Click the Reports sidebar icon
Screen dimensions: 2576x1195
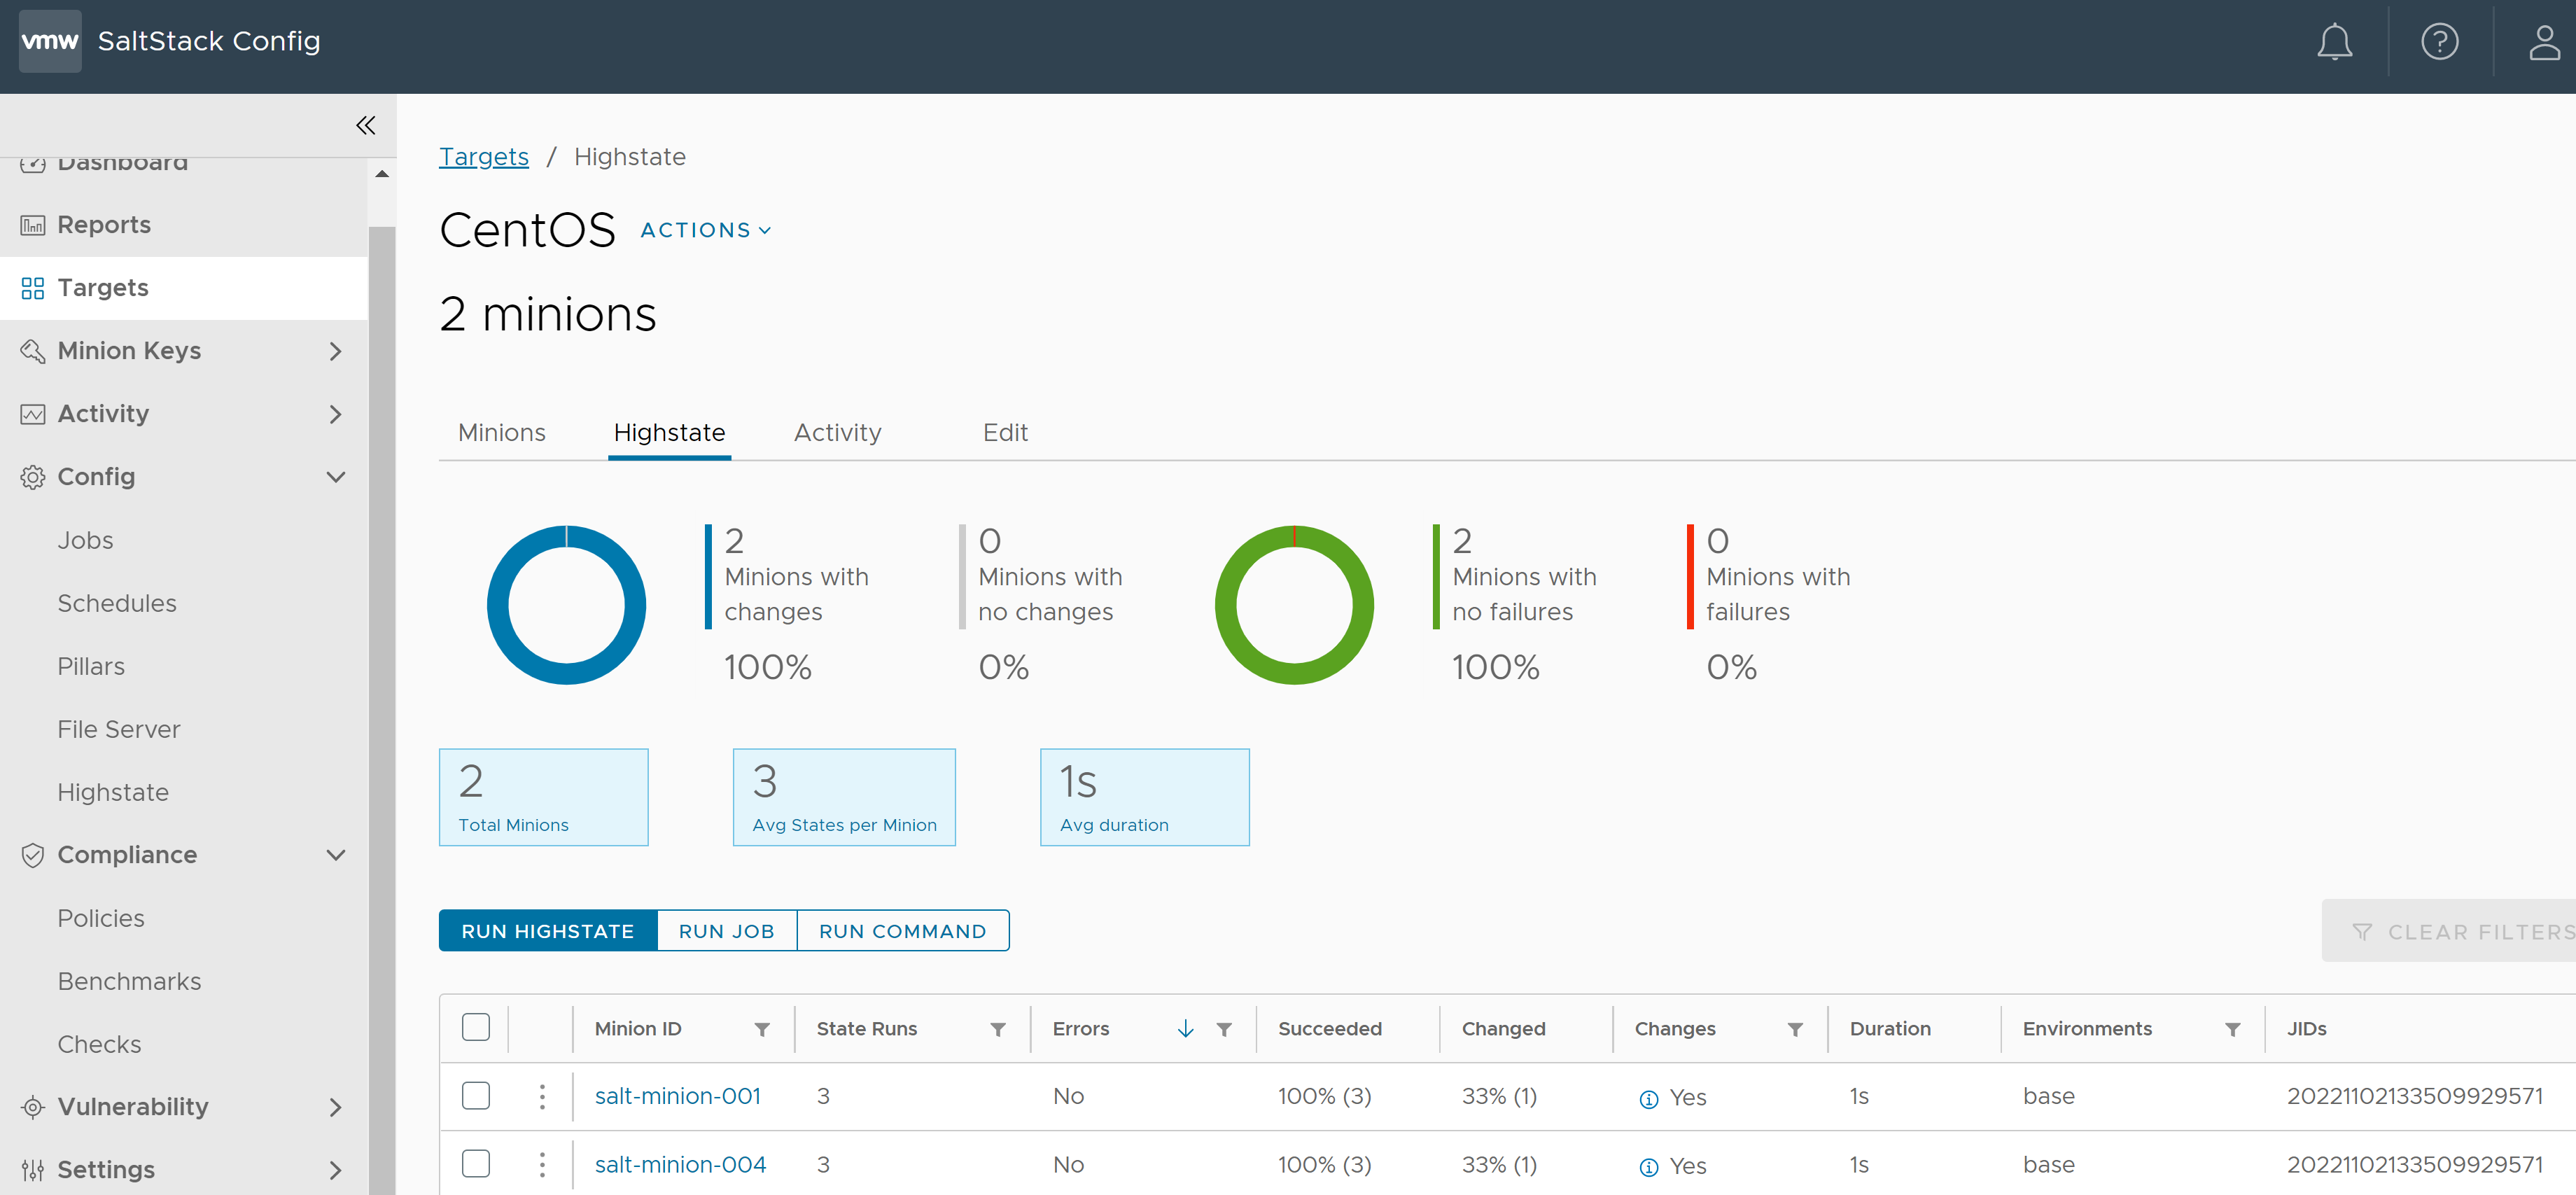coord(33,223)
